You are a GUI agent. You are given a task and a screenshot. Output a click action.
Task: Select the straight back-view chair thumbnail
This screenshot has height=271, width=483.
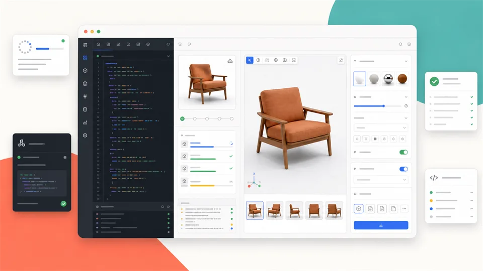(314, 210)
